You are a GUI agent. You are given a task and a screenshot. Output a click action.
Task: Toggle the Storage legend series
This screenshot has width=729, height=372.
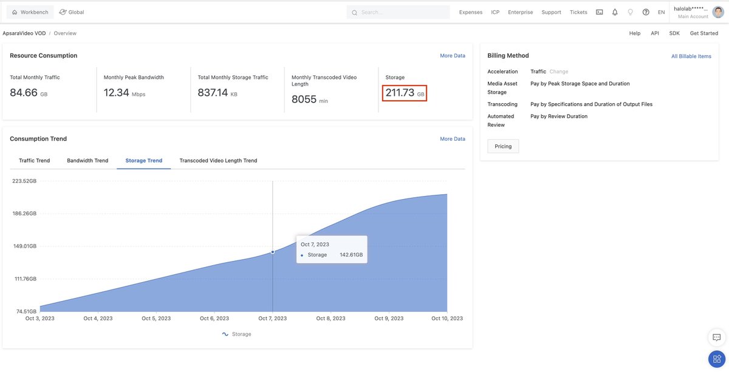pyautogui.click(x=237, y=334)
